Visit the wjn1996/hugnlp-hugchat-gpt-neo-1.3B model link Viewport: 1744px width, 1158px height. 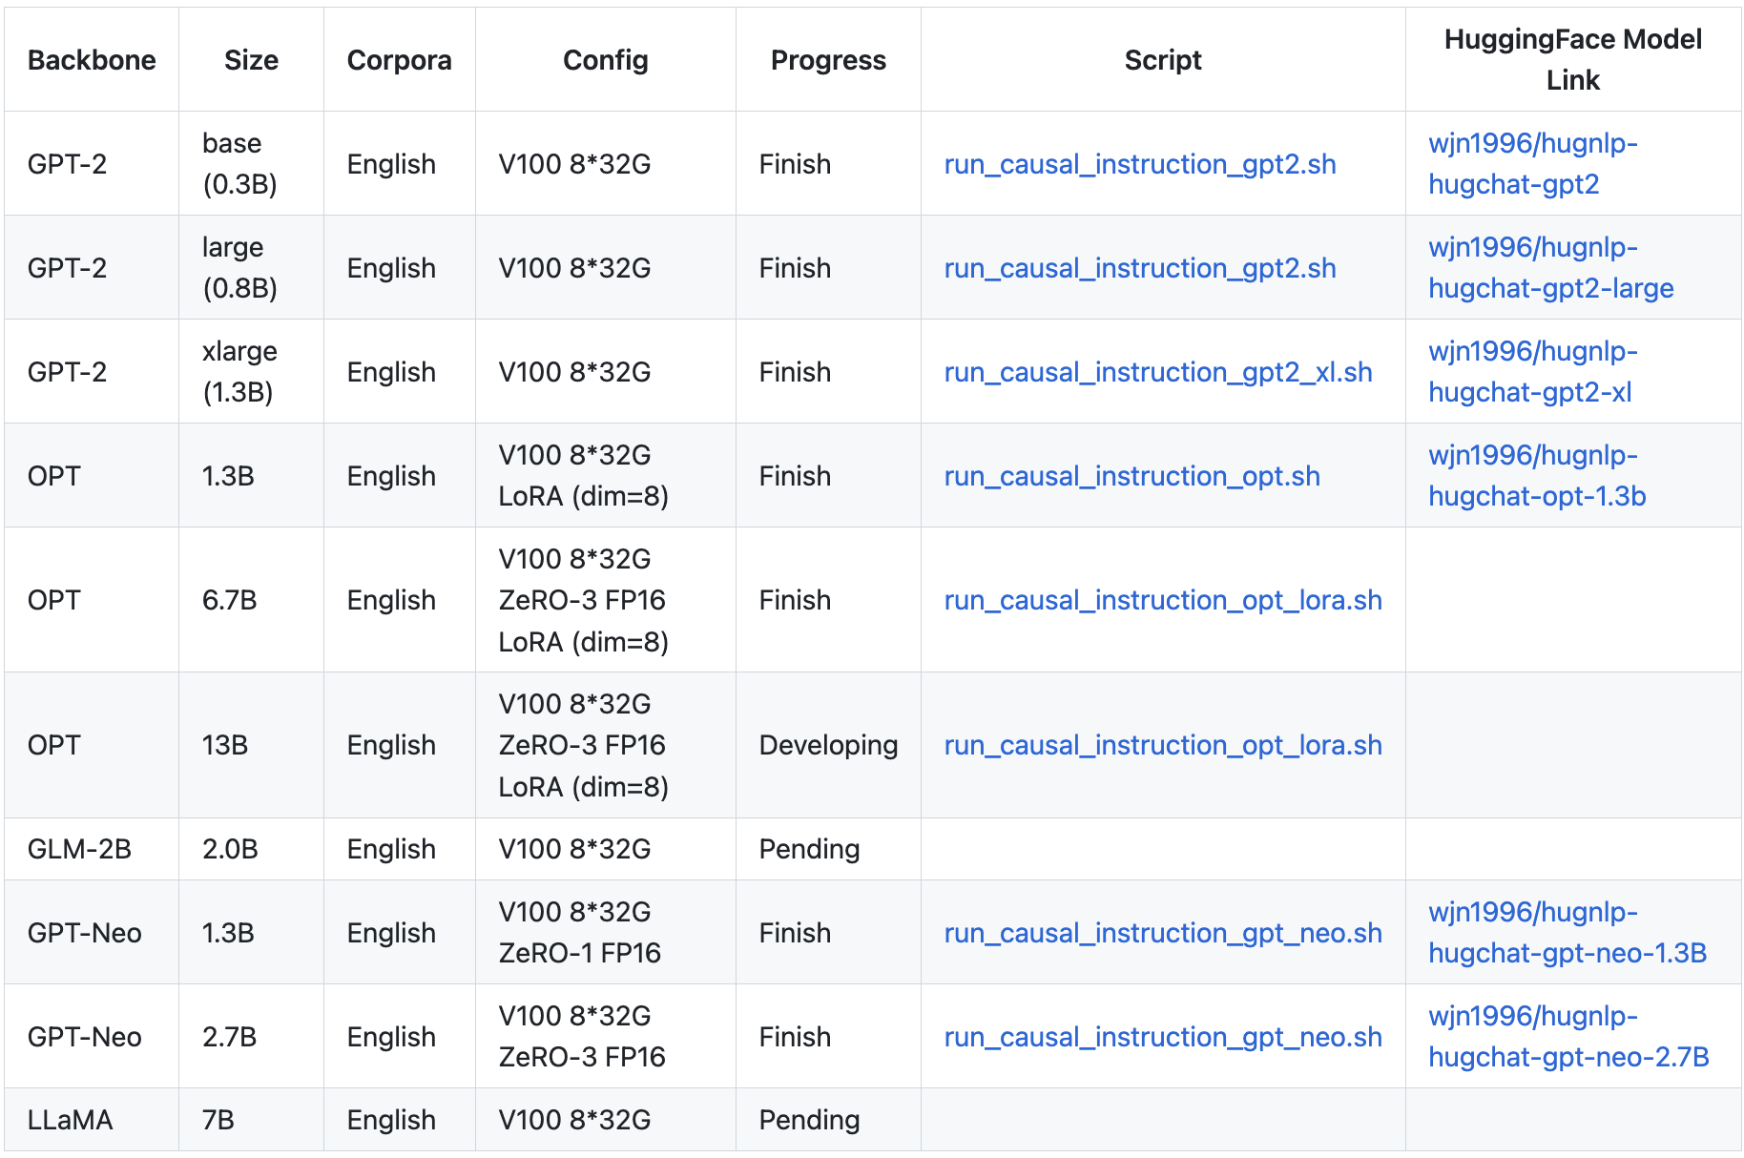click(1568, 932)
